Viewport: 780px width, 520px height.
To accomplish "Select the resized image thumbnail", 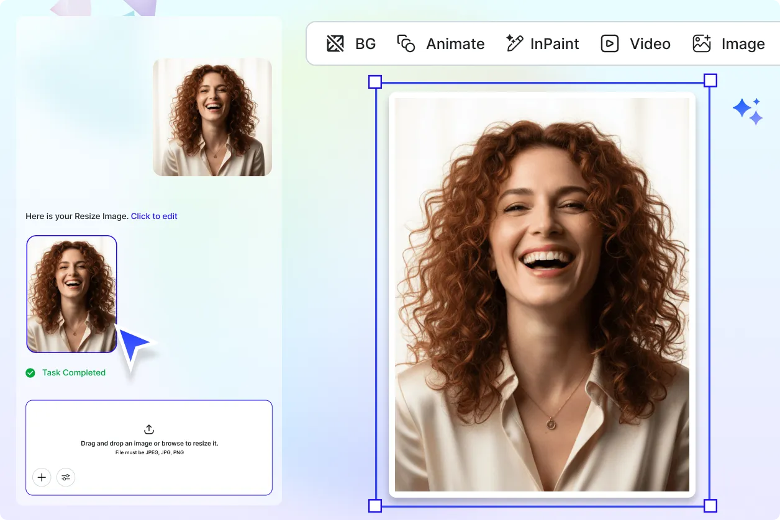I will [71, 294].
